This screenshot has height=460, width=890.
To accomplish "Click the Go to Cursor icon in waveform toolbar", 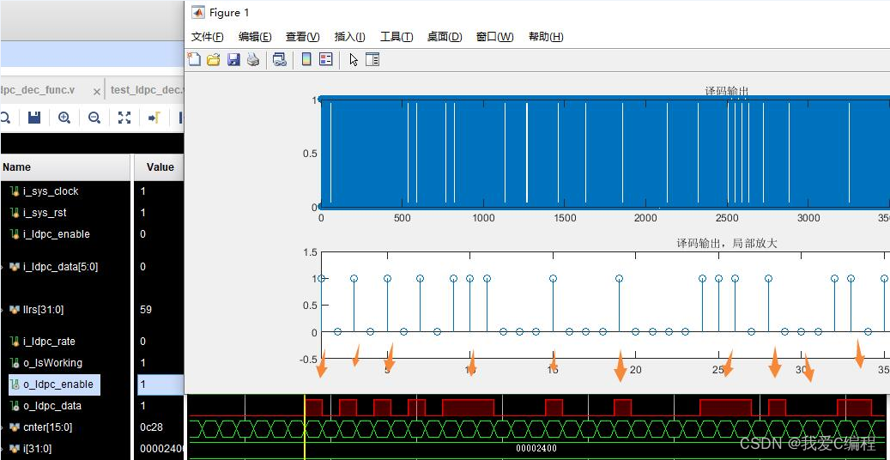I will tap(154, 118).
